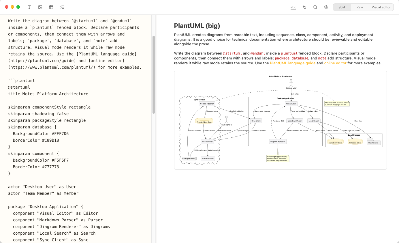Click the text formatting icon in toolbar

[29, 7]
